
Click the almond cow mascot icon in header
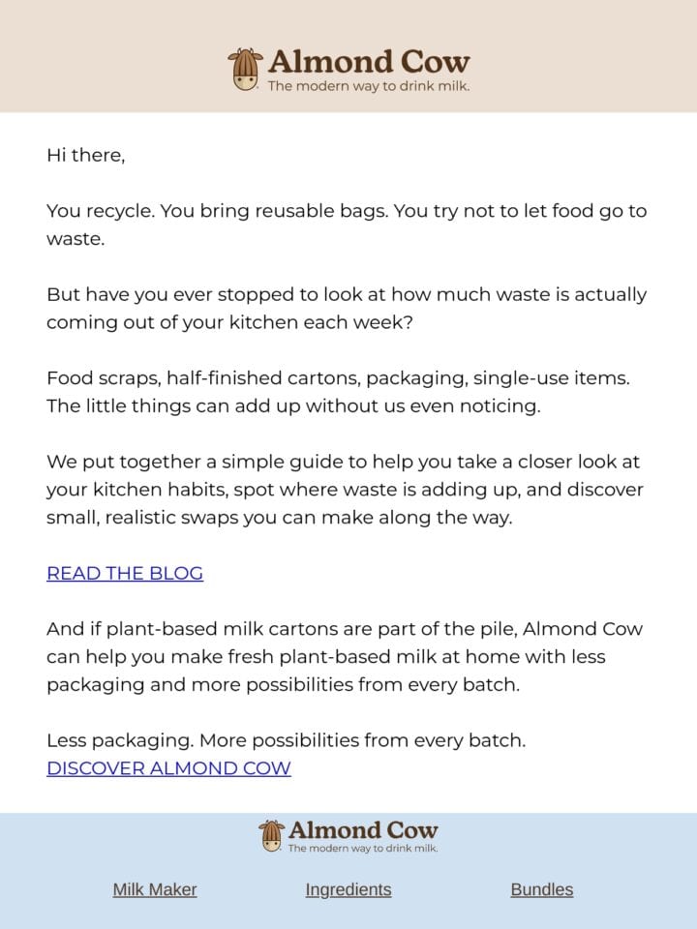[245, 70]
